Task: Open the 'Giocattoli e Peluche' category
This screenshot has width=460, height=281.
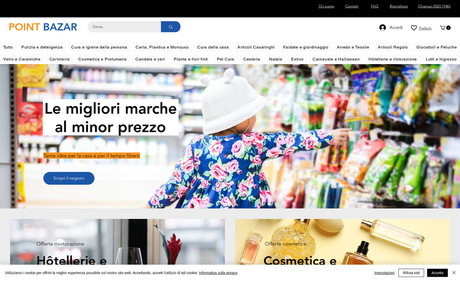Action: pyautogui.click(x=437, y=47)
